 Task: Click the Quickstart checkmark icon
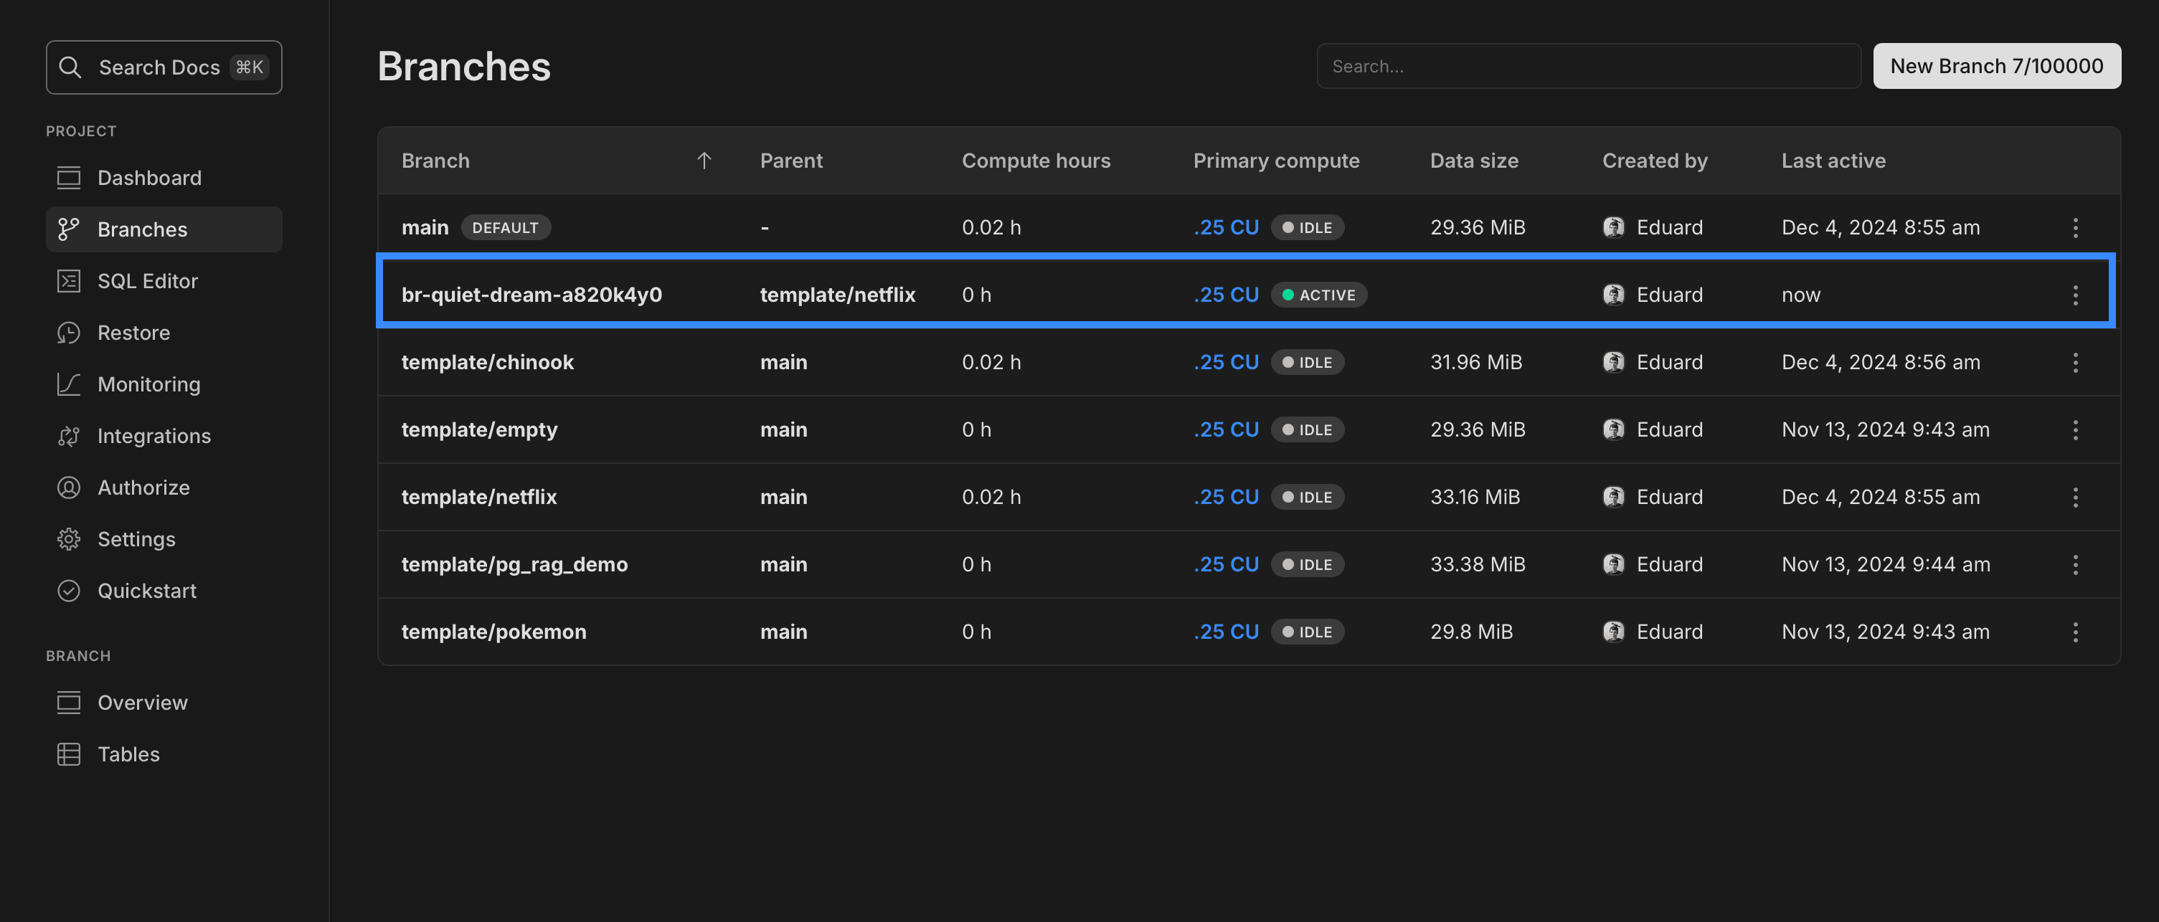(69, 590)
